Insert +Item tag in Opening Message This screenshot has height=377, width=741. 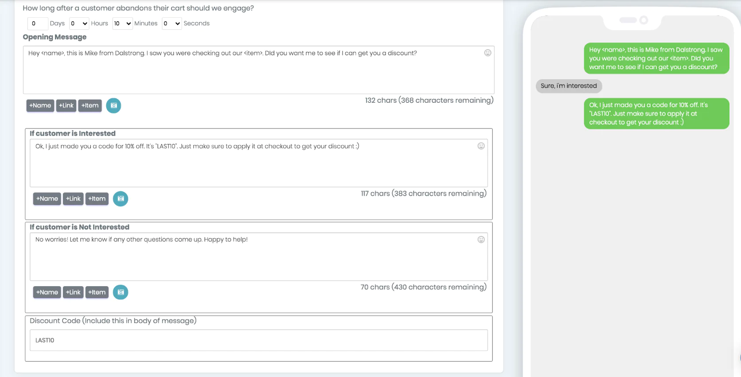[x=90, y=105]
